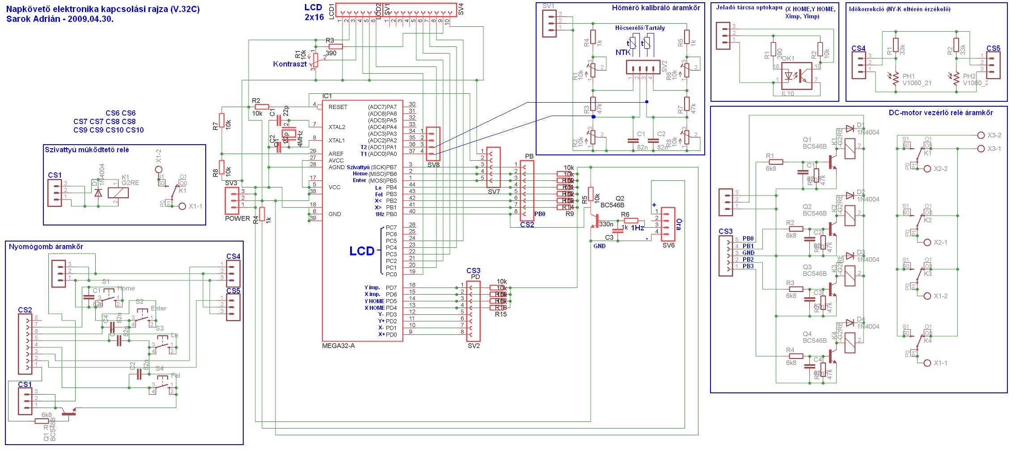Click the 'Hőmérő kalibráló áramkör' block title

point(656,8)
